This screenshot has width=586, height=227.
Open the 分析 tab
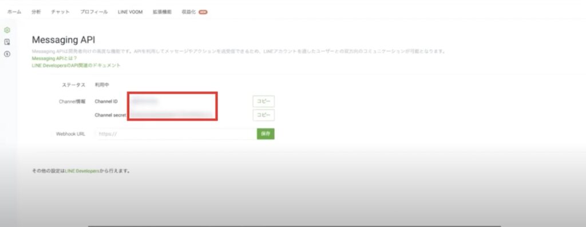click(36, 12)
